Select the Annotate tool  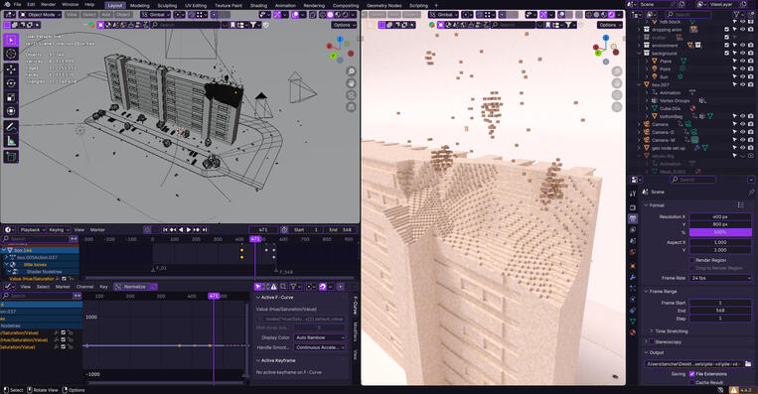click(x=11, y=126)
